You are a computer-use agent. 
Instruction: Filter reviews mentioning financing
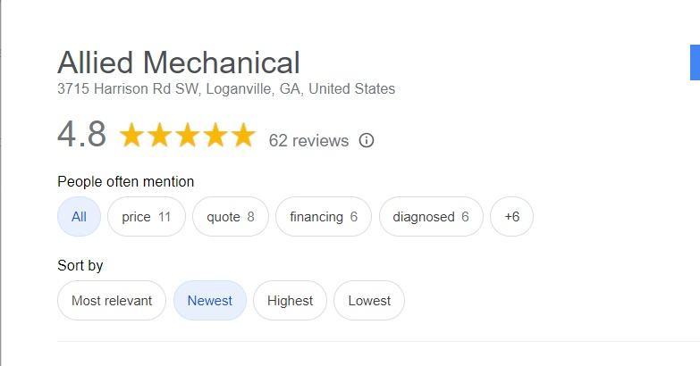coord(324,217)
